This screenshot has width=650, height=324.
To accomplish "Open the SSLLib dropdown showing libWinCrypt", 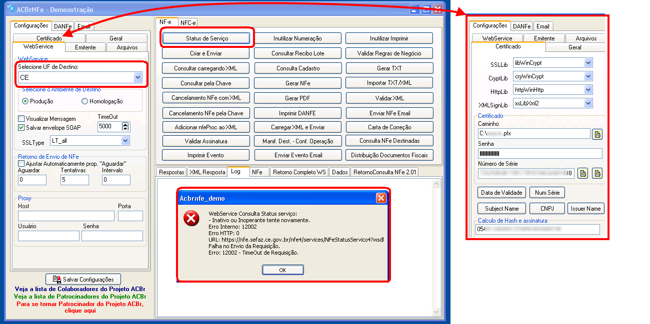I will coord(588,63).
